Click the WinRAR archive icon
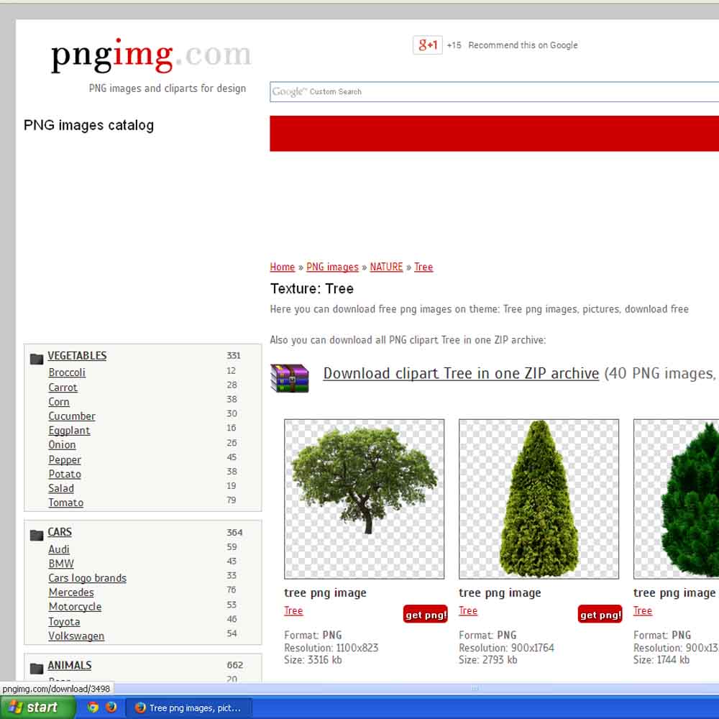 (x=289, y=378)
